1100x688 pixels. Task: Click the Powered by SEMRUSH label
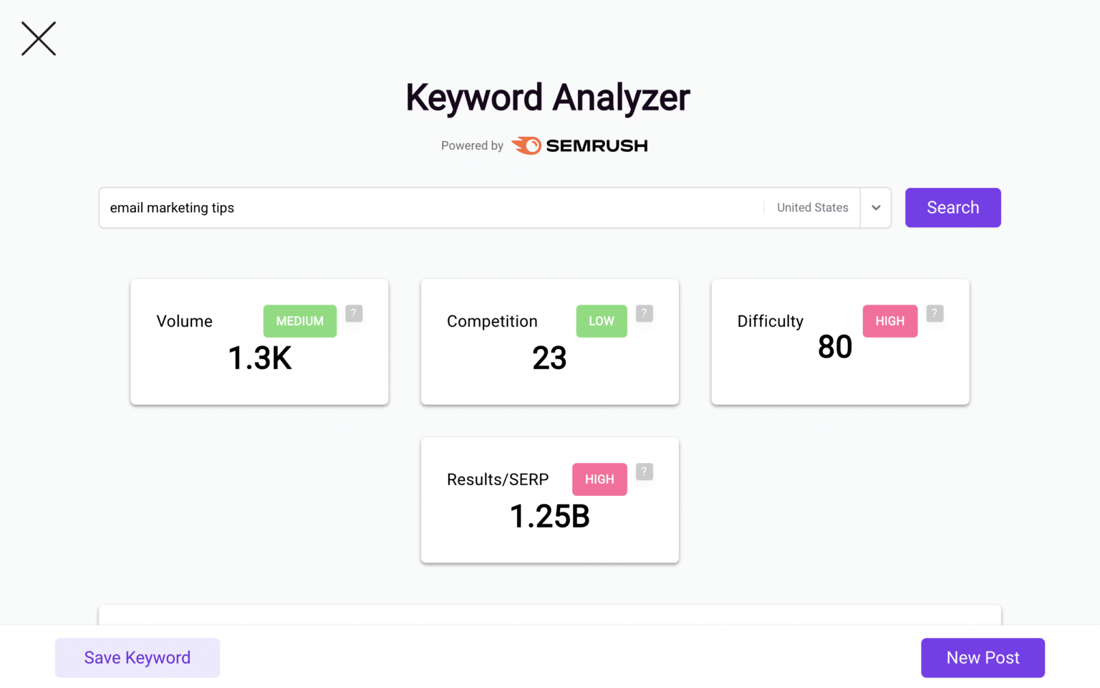(543, 145)
